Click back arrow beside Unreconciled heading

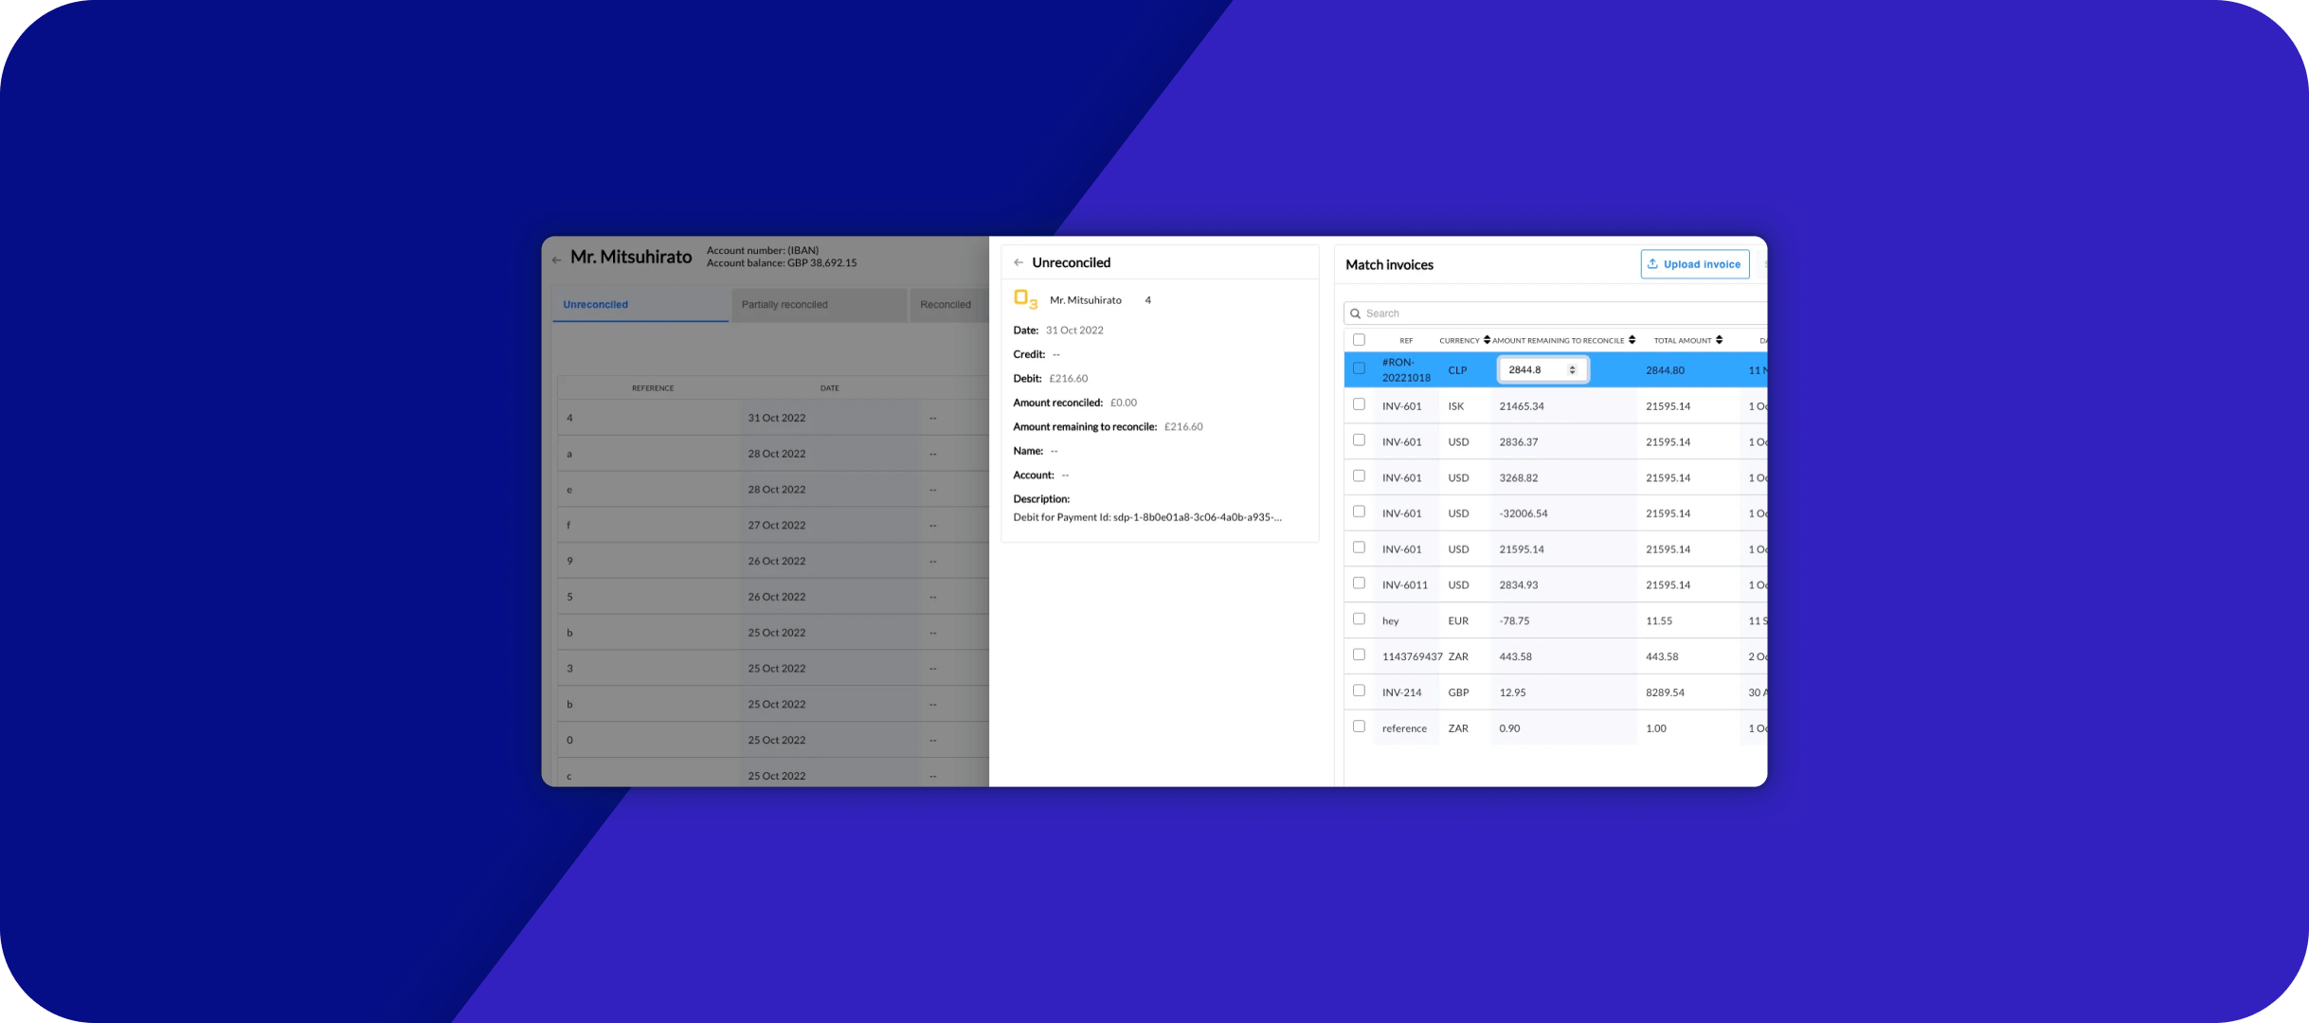point(1018,263)
